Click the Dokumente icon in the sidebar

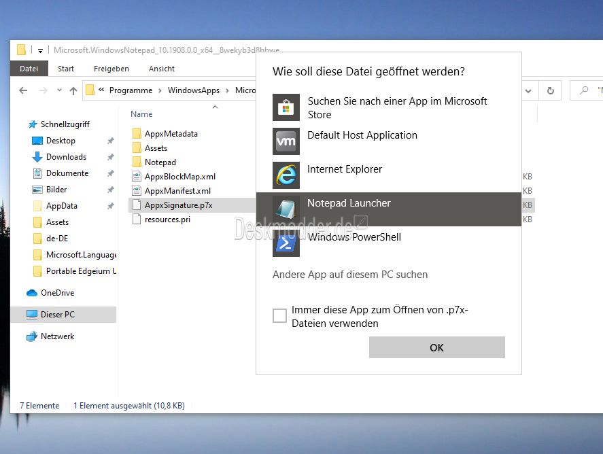click(37, 173)
